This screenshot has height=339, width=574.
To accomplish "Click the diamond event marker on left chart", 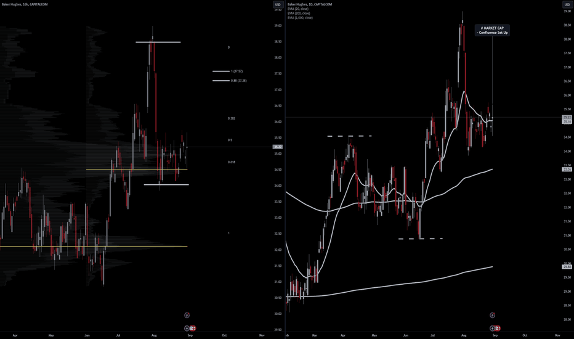I will pos(187,328).
